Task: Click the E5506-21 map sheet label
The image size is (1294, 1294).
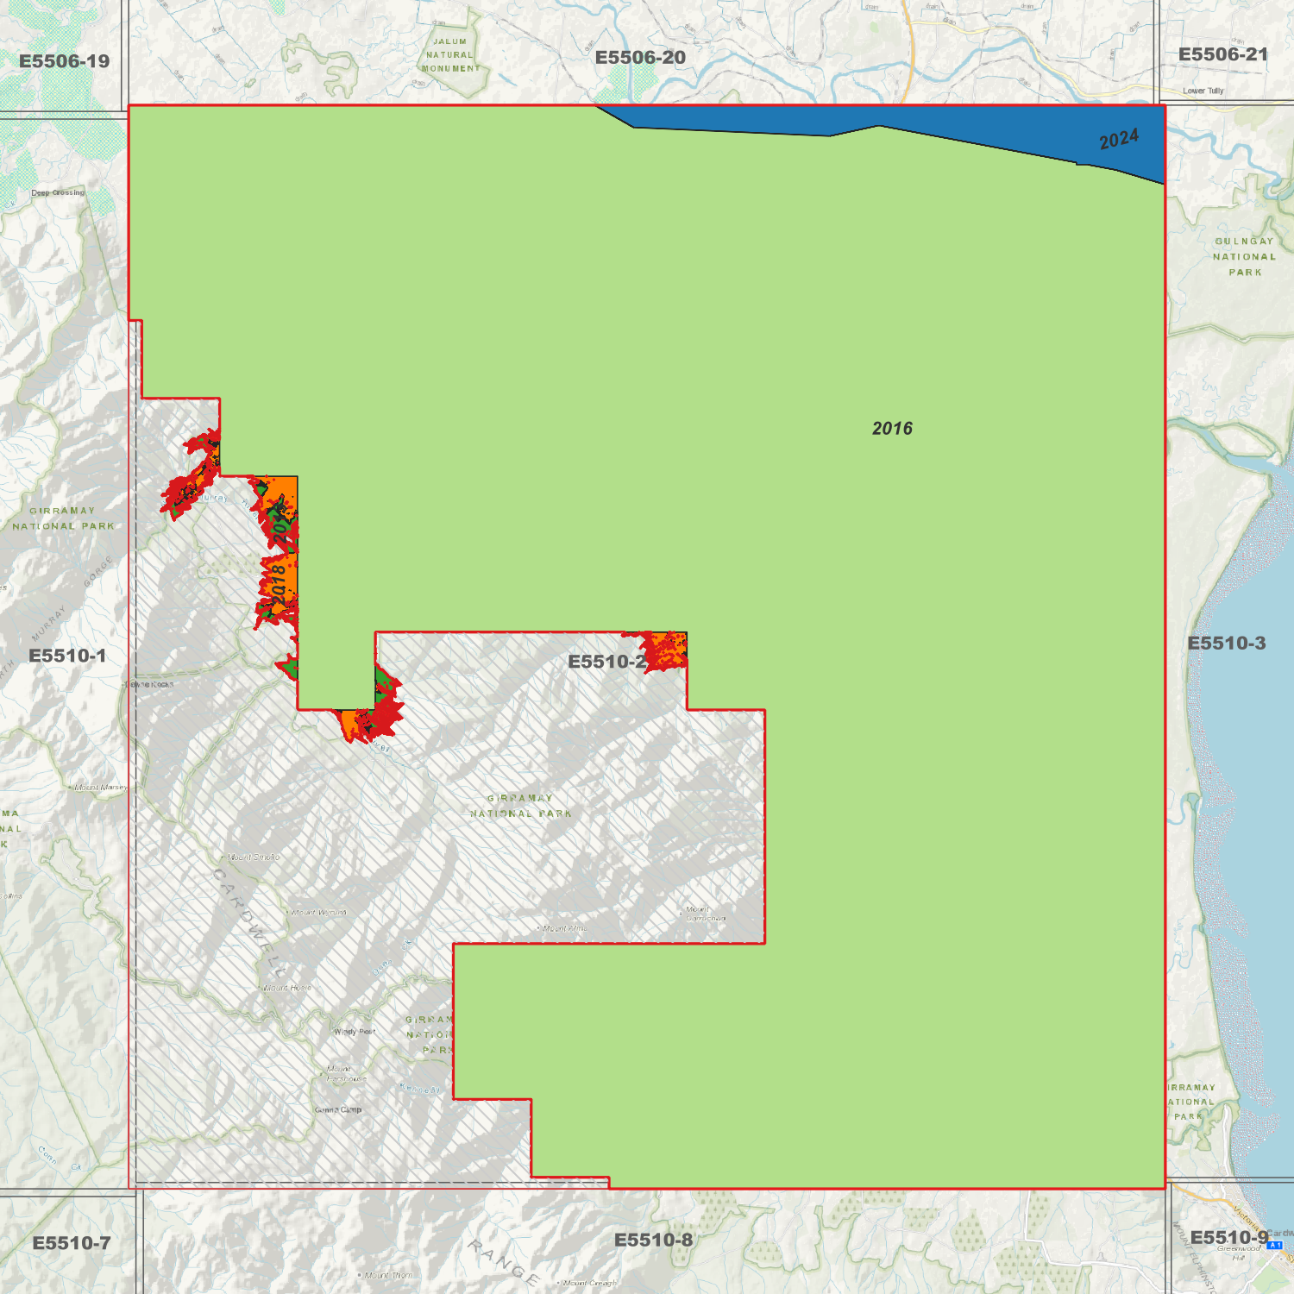Action: click(1223, 54)
